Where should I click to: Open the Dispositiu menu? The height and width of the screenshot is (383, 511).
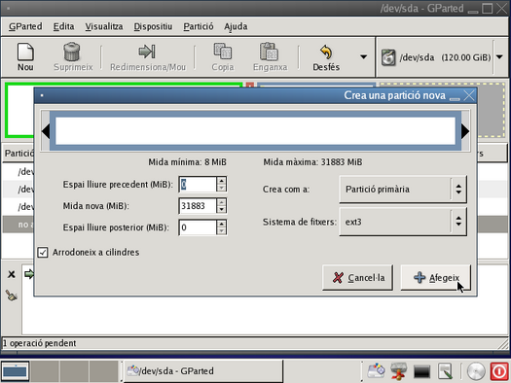click(153, 26)
